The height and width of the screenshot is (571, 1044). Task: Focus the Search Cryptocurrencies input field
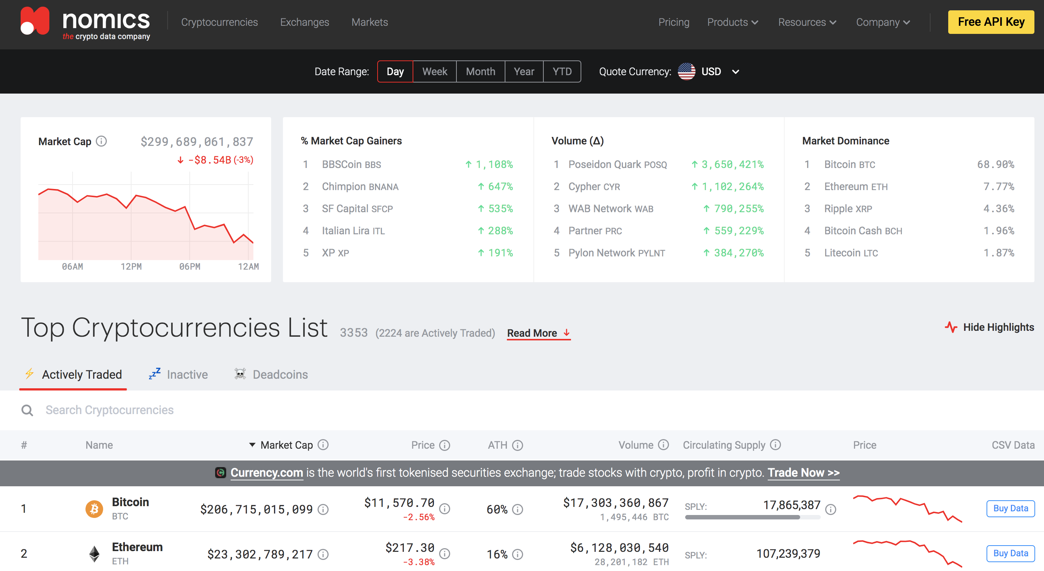click(522, 410)
